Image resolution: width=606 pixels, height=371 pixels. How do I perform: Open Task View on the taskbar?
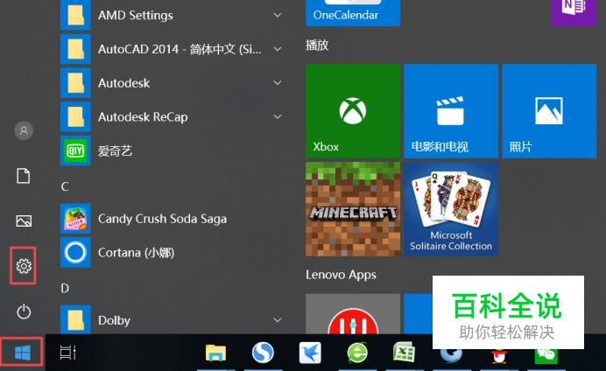pos(67,353)
